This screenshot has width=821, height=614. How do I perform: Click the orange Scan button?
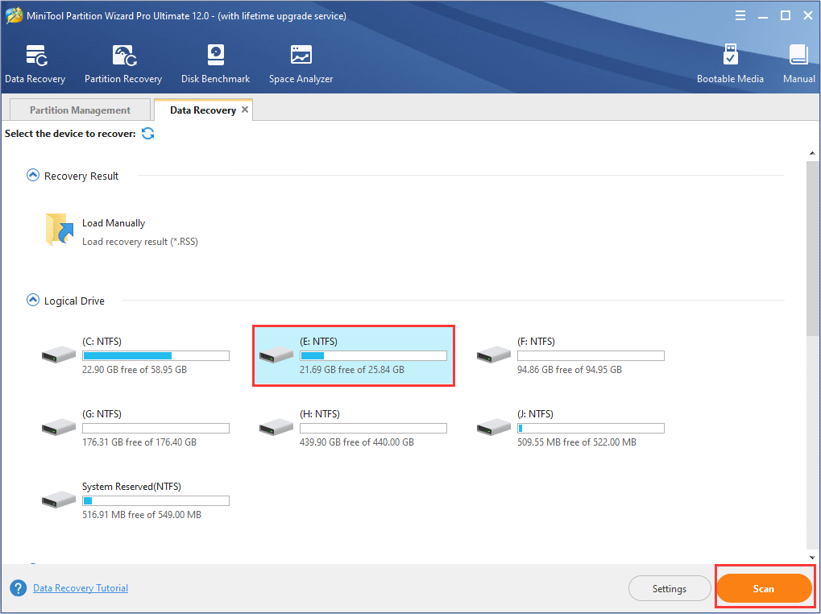(x=764, y=588)
